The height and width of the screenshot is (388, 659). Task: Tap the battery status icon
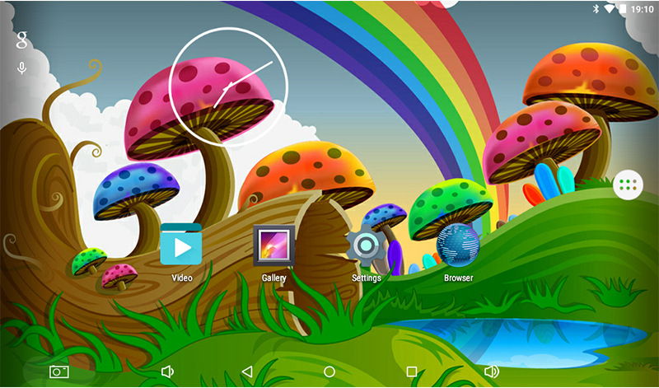tap(623, 9)
